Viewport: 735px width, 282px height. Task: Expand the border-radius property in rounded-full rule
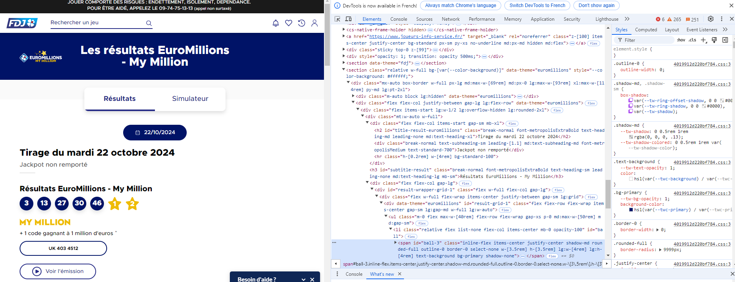point(660,250)
